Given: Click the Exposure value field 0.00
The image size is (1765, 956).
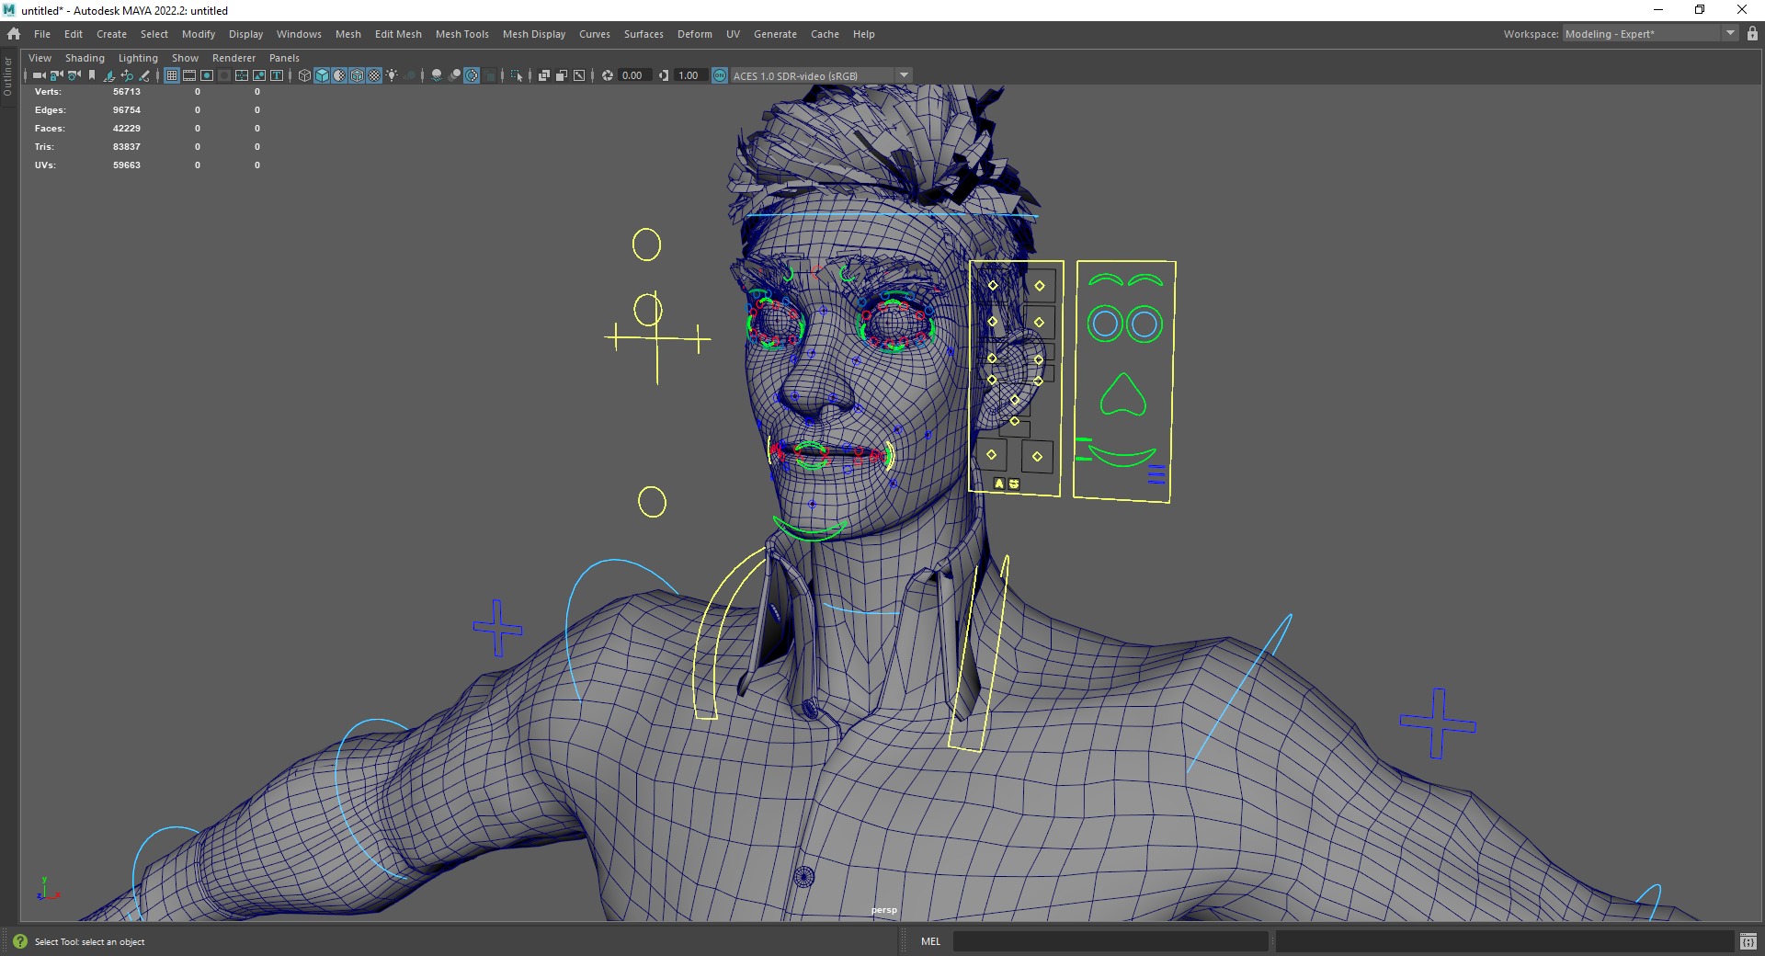Looking at the screenshot, I should [x=633, y=75].
